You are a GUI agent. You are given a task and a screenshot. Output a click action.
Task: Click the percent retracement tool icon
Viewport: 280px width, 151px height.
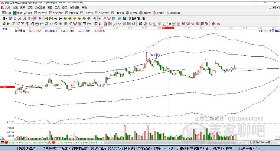coord(150,24)
